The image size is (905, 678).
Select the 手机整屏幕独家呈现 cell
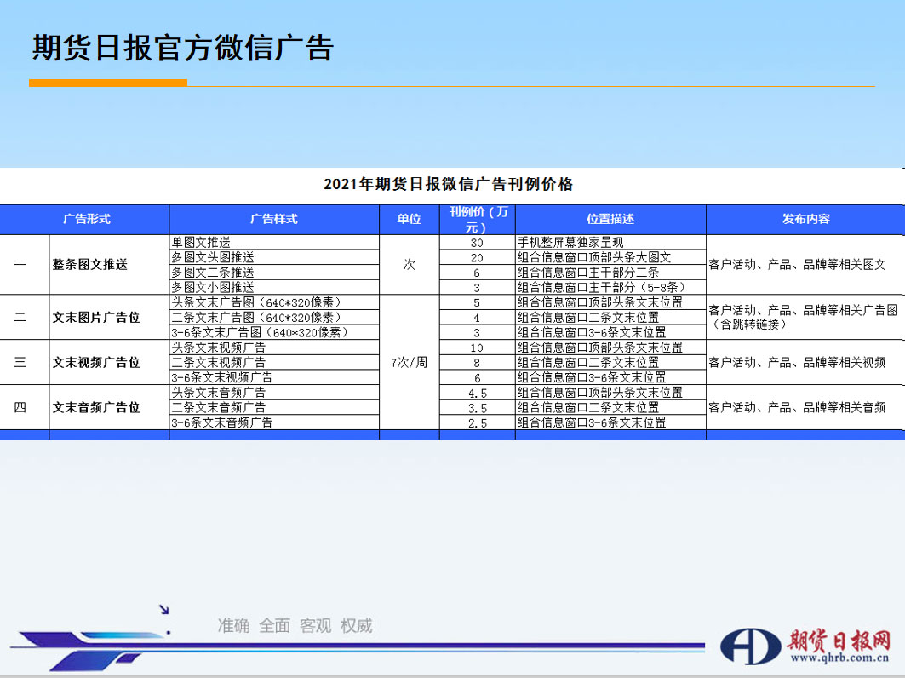click(570, 243)
